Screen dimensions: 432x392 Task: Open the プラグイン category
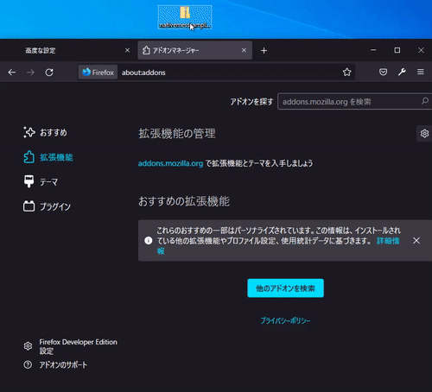[47, 206]
